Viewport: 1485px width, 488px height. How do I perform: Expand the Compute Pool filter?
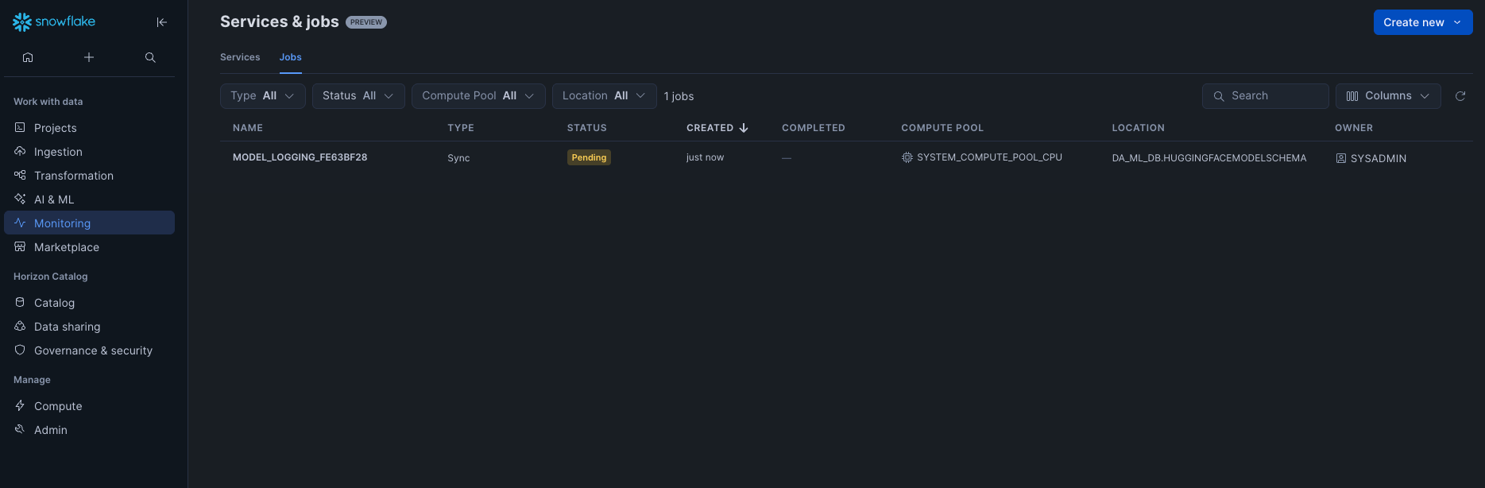click(x=478, y=96)
